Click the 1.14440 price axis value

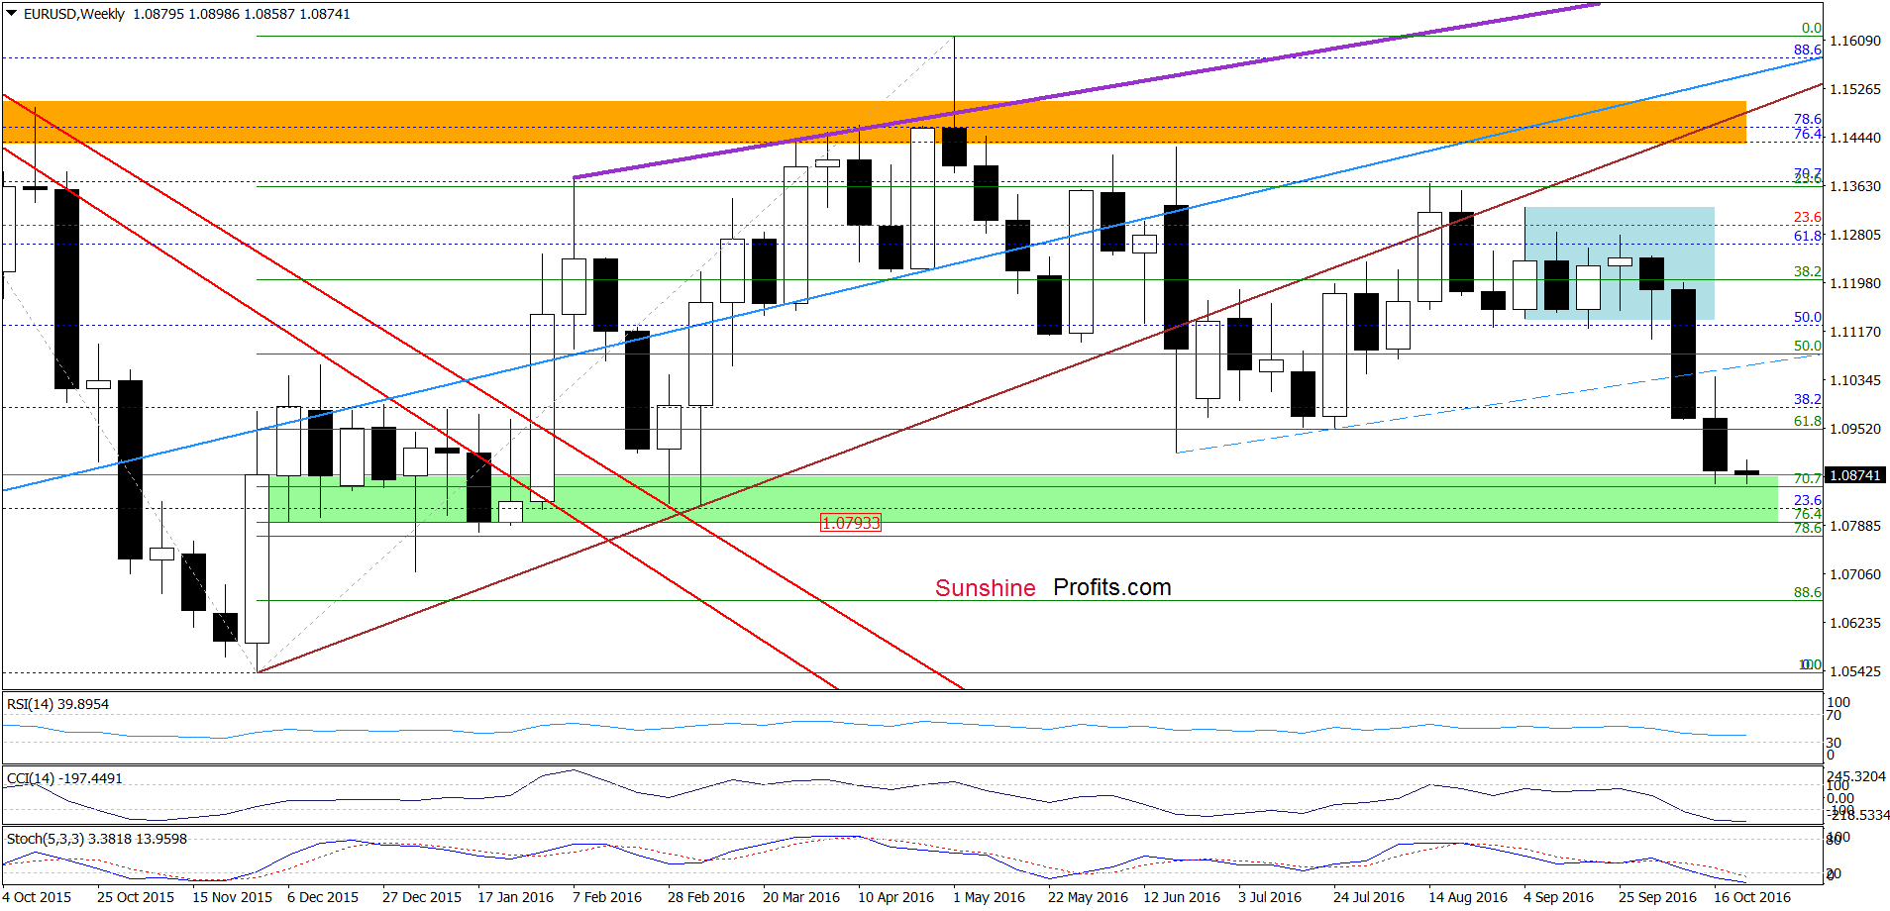(1854, 138)
